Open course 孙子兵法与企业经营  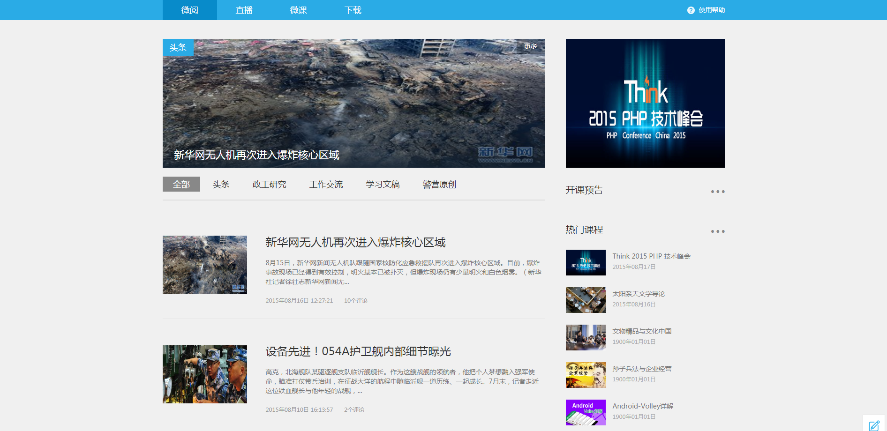pyautogui.click(x=642, y=369)
